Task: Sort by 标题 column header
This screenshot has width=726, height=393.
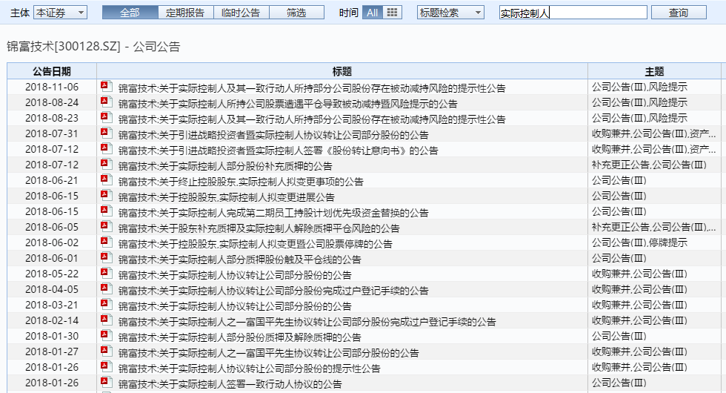Action: pos(342,71)
